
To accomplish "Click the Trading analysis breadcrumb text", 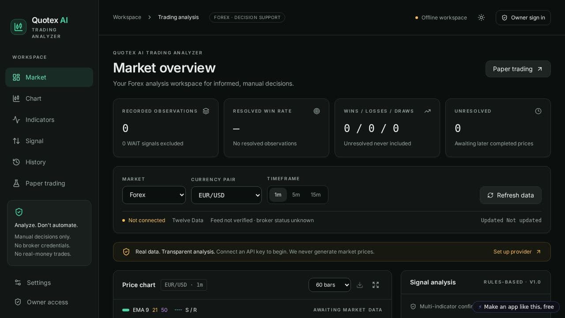I will tap(178, 17).
